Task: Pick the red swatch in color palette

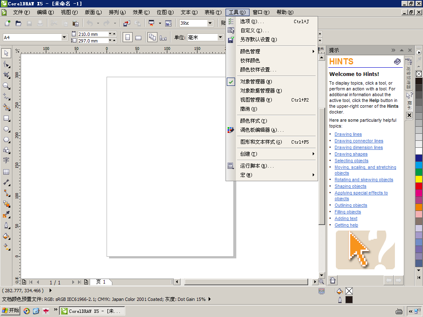Action: coord(419,186)
